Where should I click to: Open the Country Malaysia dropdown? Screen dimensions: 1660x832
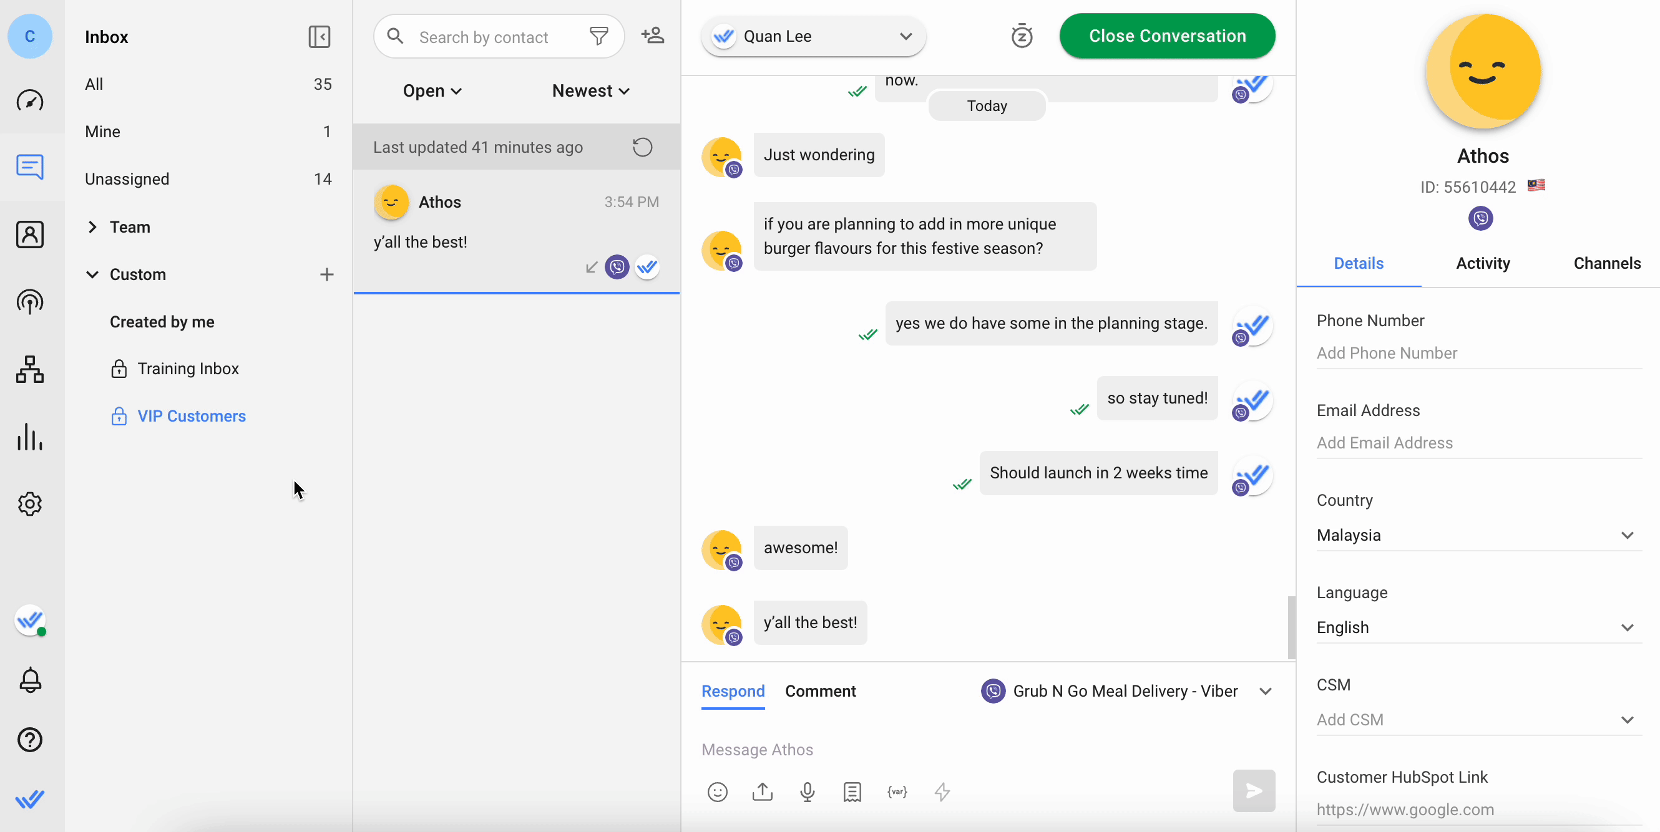1479,535
